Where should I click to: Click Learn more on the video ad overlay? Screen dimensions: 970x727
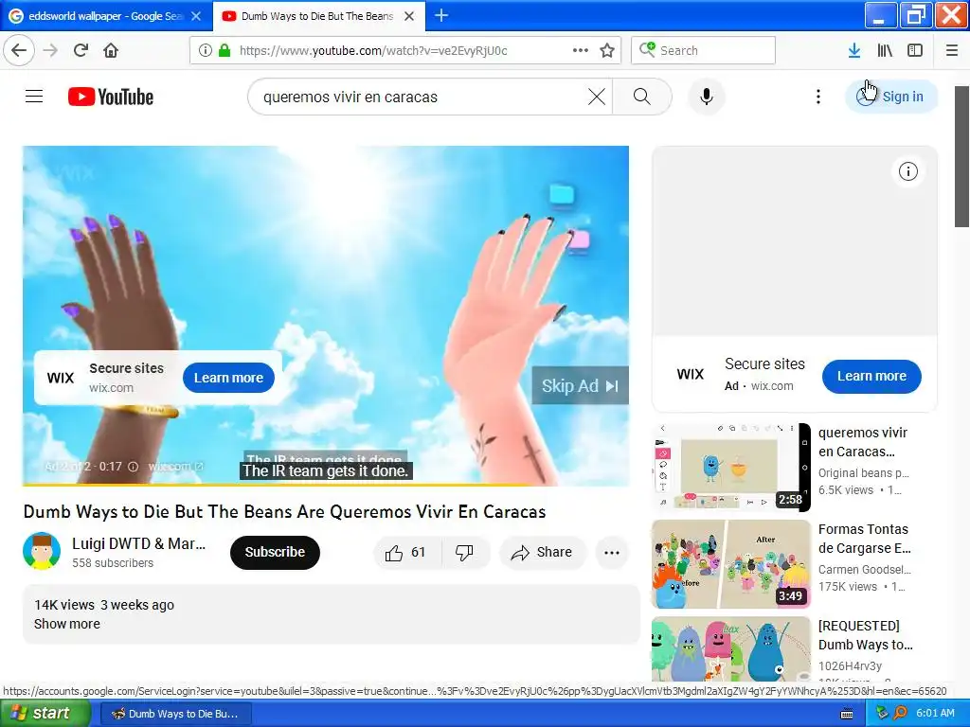[228, 378]
